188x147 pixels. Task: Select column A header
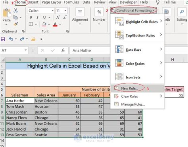tap(20, 60)
